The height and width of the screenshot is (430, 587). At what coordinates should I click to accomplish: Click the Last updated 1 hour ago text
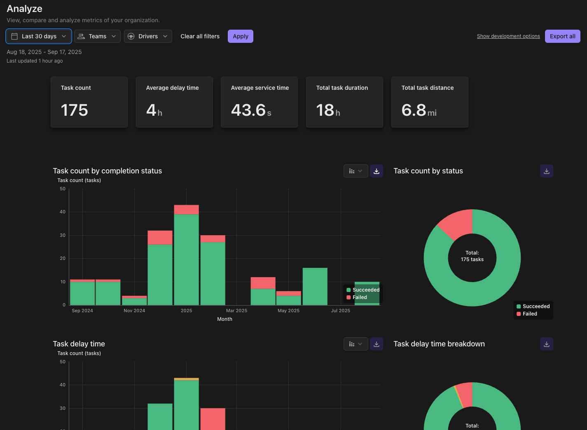(x=35, y=61)
